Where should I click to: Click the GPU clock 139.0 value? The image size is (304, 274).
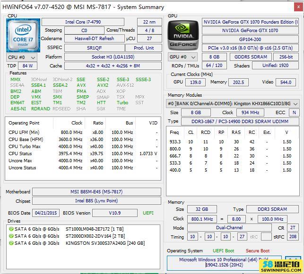(x=195, y=82)
